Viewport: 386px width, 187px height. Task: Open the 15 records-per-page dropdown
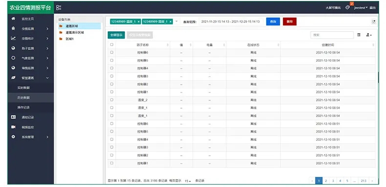[x=188, y=181]
